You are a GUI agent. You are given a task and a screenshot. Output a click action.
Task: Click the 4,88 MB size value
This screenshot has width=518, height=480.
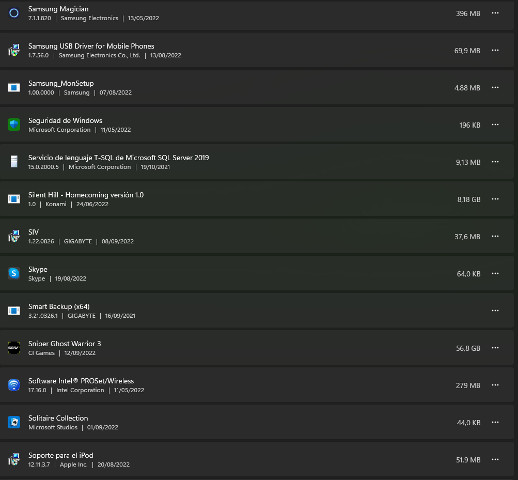[467, 88]
